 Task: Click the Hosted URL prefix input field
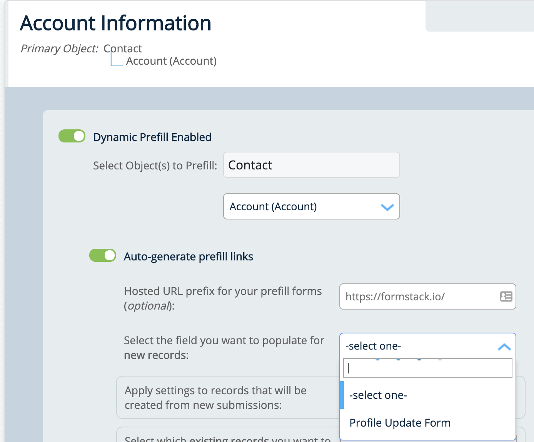pos(419,296)
